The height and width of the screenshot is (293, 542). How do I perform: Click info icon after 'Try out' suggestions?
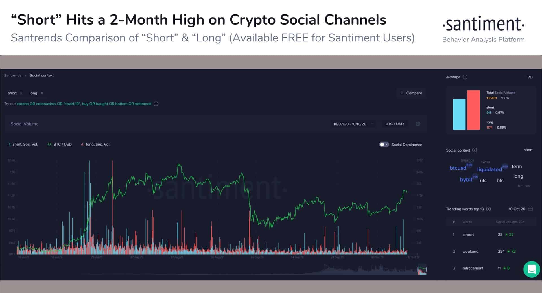(x=156, y=104)
